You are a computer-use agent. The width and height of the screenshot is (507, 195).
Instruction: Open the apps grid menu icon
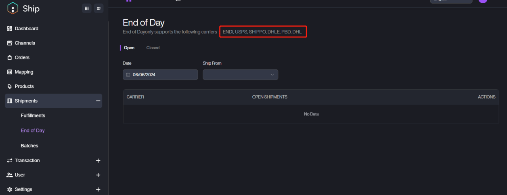[x=86, y=8]
